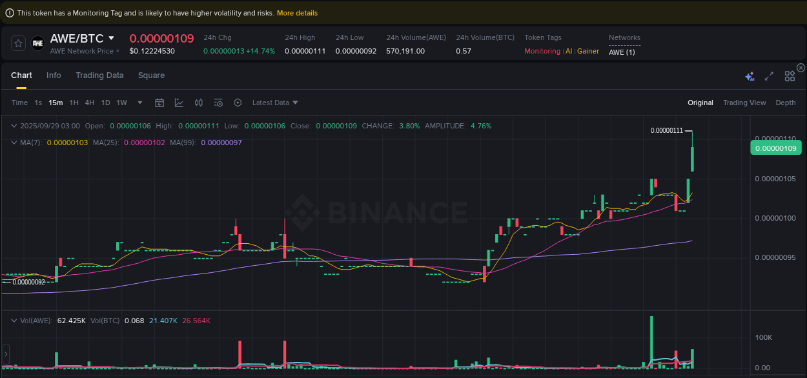Open the date range calendar icon
Screen dimensions: 807x378
[x=159, y=103]
